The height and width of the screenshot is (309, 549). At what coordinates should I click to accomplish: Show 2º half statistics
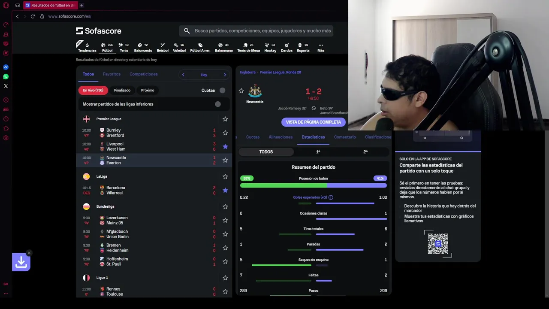(x=365, y=152)
